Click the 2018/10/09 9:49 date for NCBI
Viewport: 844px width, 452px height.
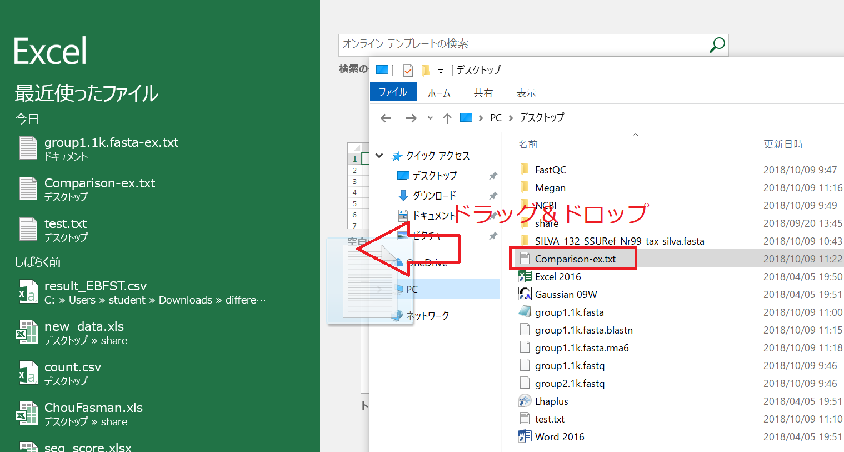[800, 206]
